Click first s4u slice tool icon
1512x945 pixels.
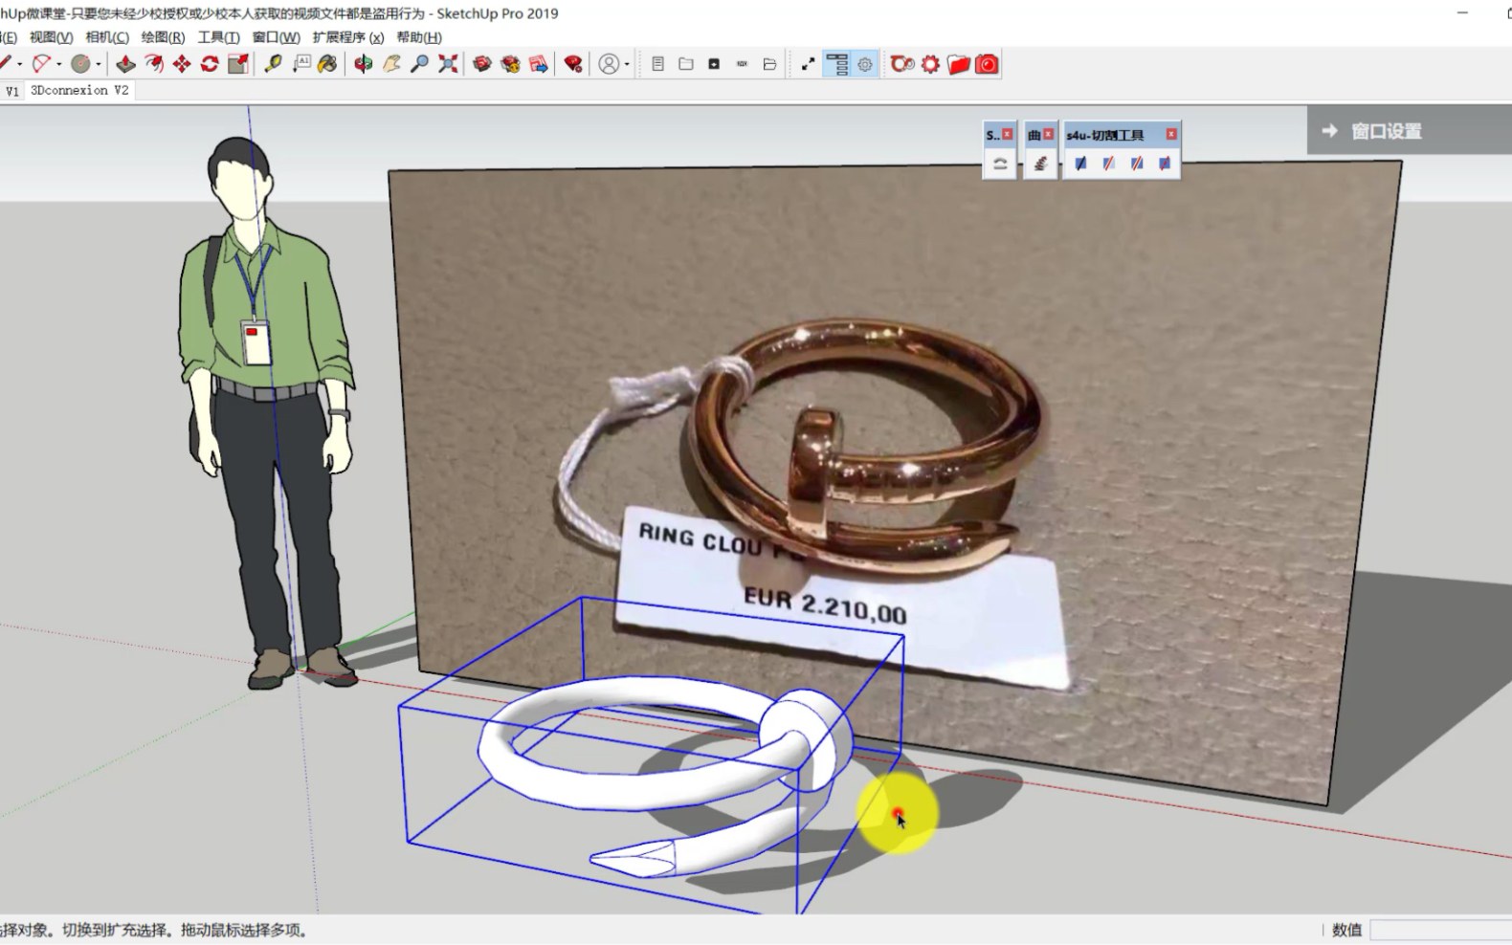[1080, 164]
